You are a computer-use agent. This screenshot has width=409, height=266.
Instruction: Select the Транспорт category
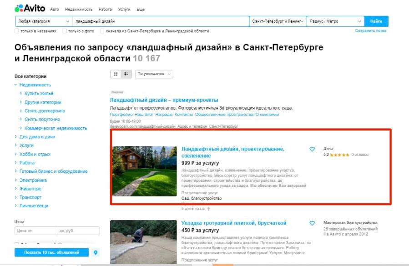pyautogui.click(x=30, y=197)
